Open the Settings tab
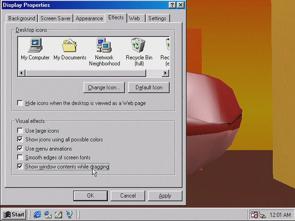 (x=157, y=18)
